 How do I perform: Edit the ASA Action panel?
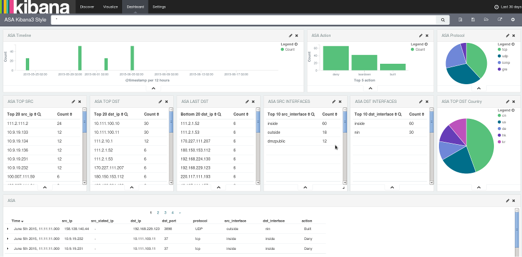tap(421, 36)
